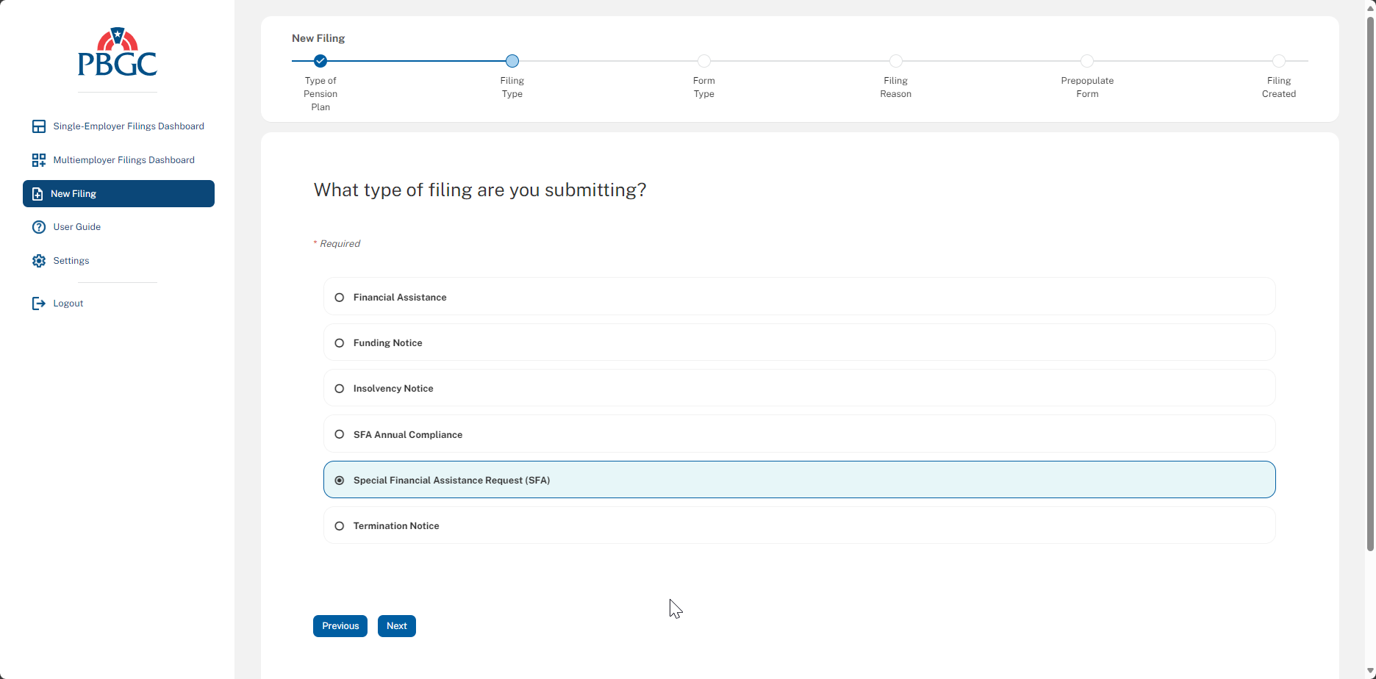The image size is (1376, 679).
Task: Select the Financial Assistance radio option
Action: point(340,298)
